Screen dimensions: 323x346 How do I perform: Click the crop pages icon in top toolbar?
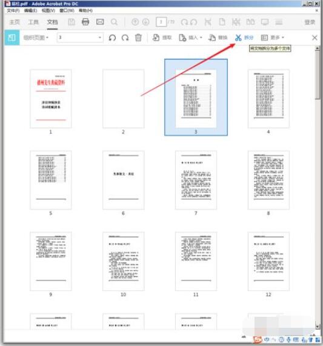tap(208, 22)
